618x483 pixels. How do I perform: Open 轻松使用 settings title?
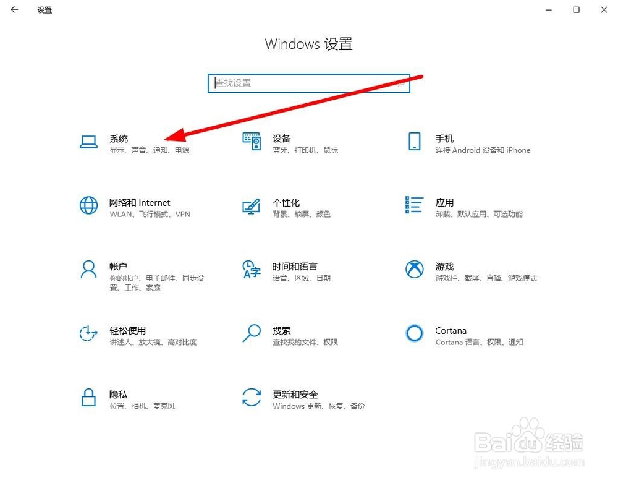[128, 330]
